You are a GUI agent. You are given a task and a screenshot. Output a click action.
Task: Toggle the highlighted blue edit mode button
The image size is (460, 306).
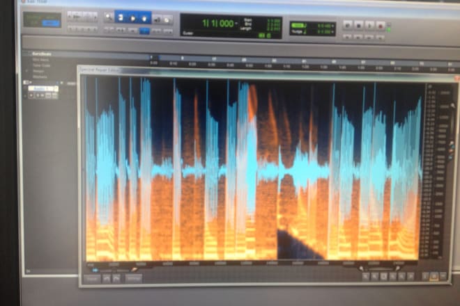point(50,23)
